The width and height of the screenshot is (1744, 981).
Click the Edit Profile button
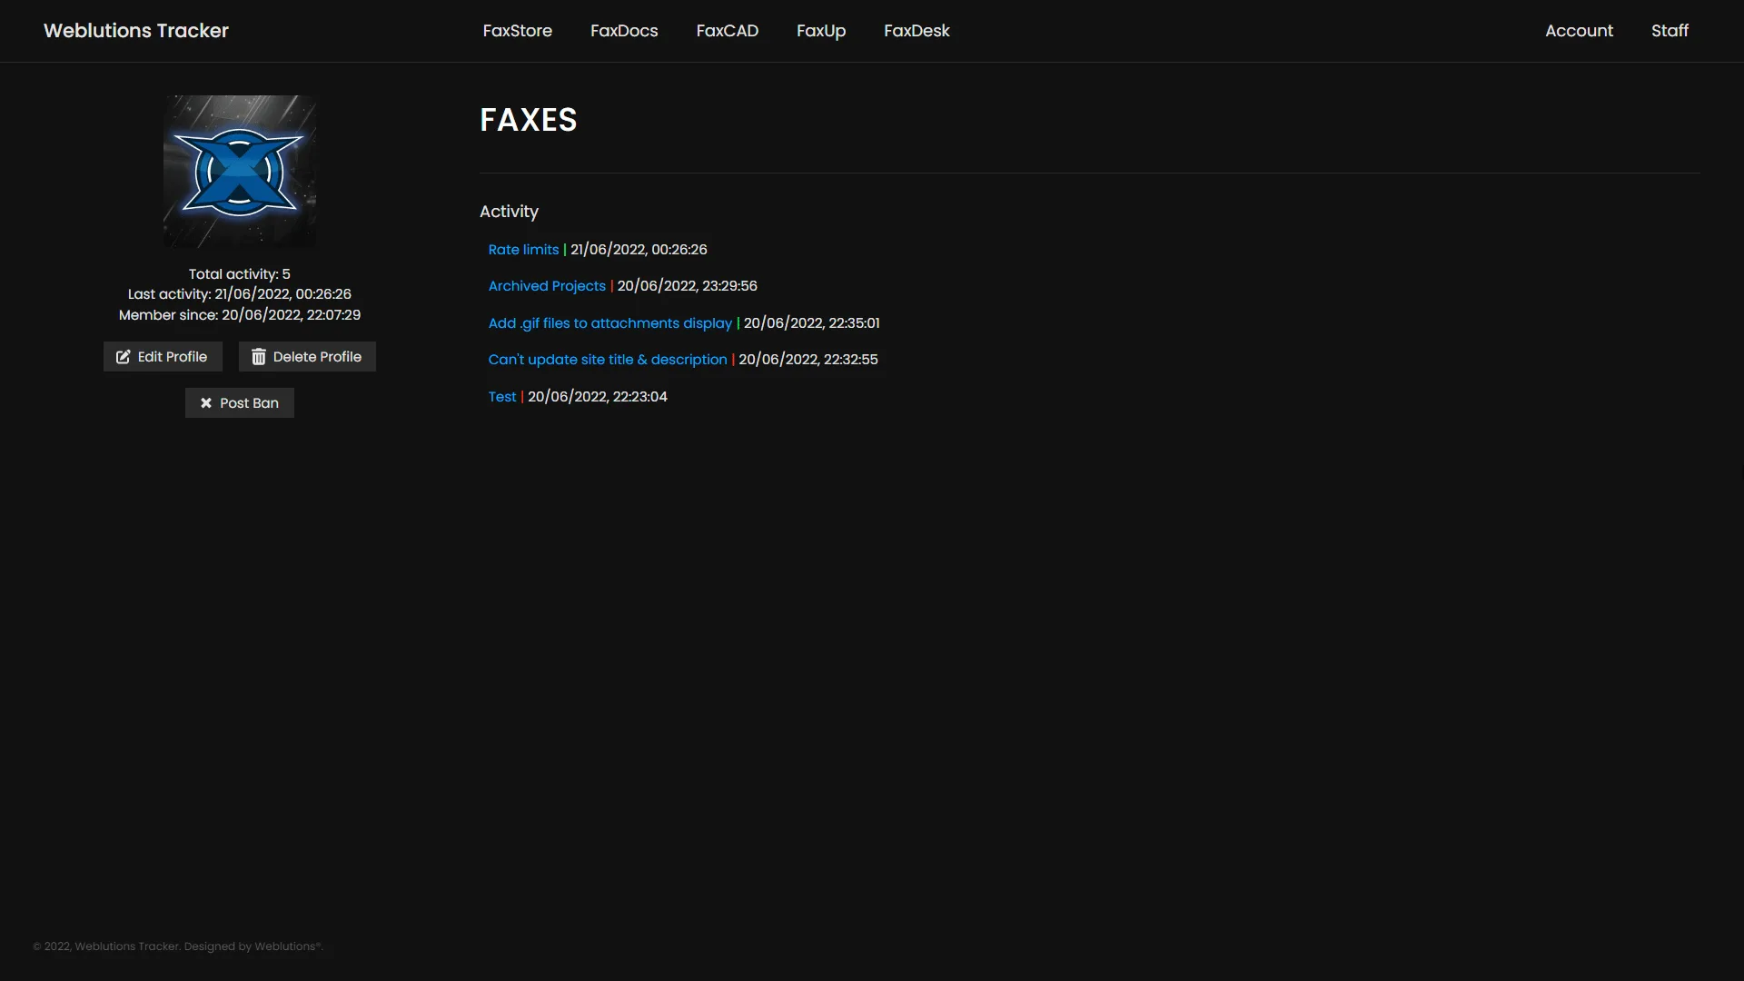162,356
